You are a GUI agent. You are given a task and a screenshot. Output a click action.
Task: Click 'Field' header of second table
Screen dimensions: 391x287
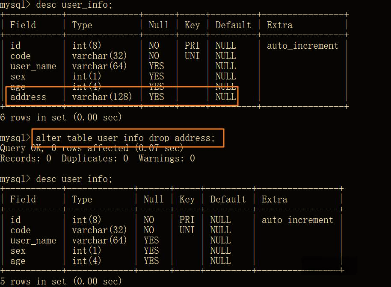(23, 199)
